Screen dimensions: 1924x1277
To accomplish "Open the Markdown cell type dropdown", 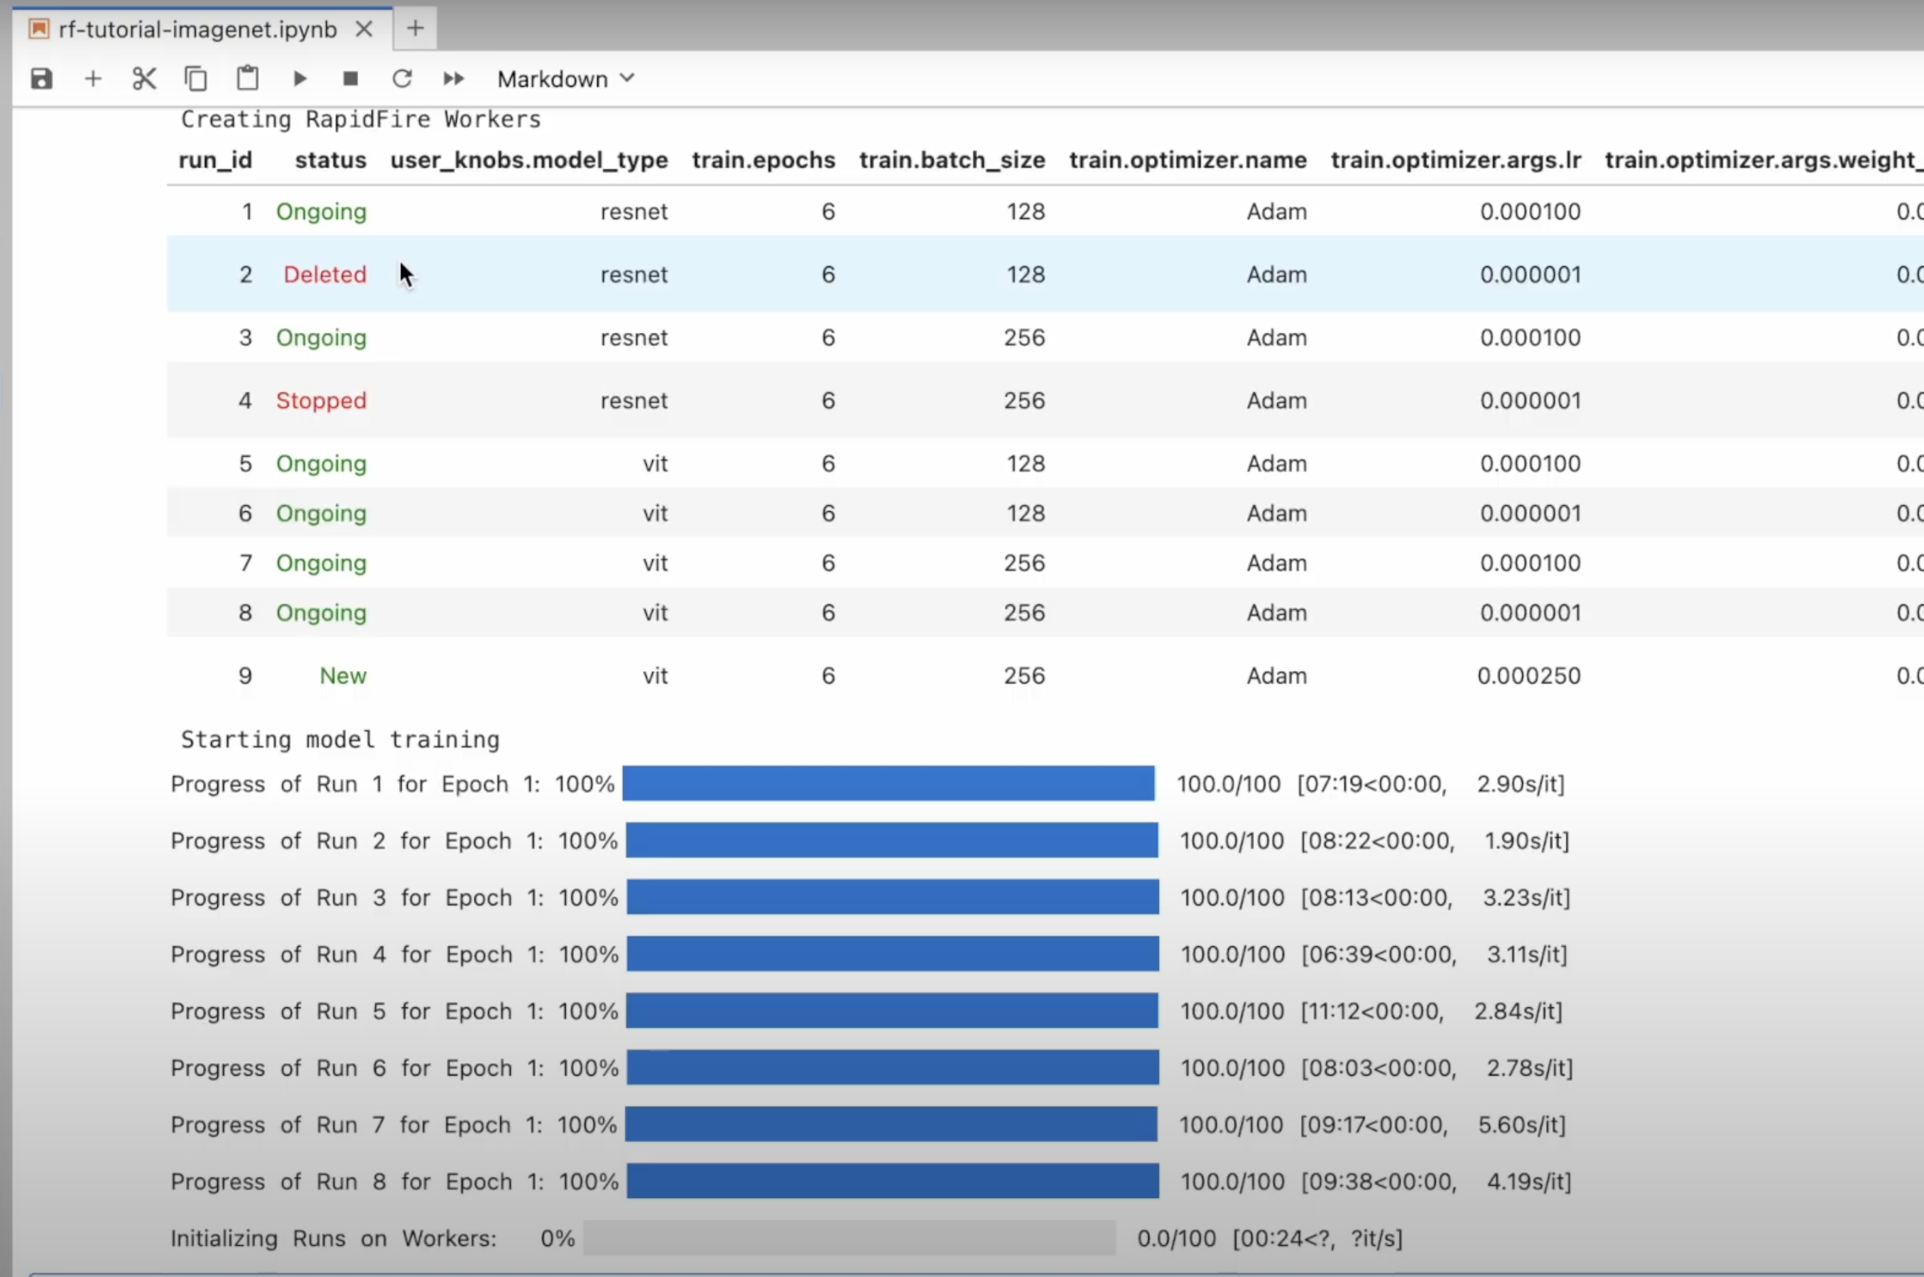I will [565, 79].
